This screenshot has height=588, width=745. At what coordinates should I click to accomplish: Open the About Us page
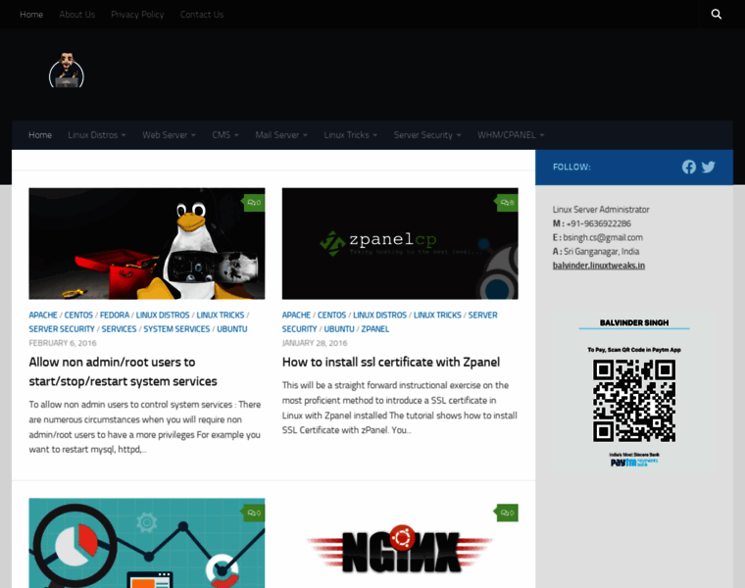point(77,15)
